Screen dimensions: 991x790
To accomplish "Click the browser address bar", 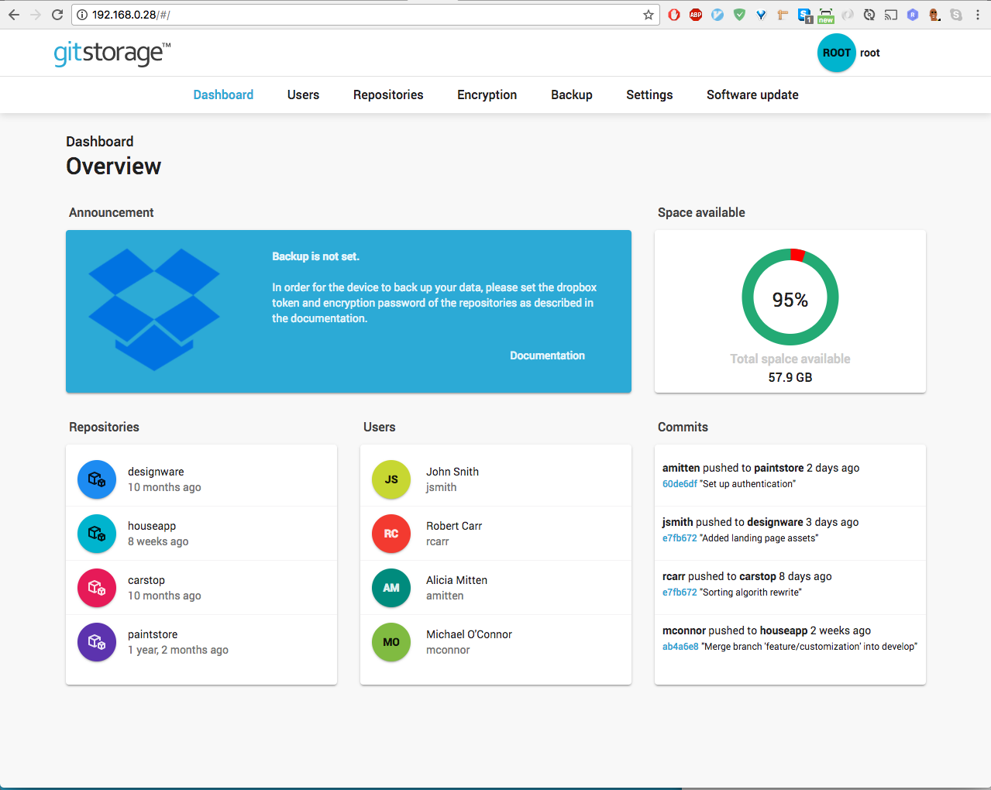I will 310,14.
